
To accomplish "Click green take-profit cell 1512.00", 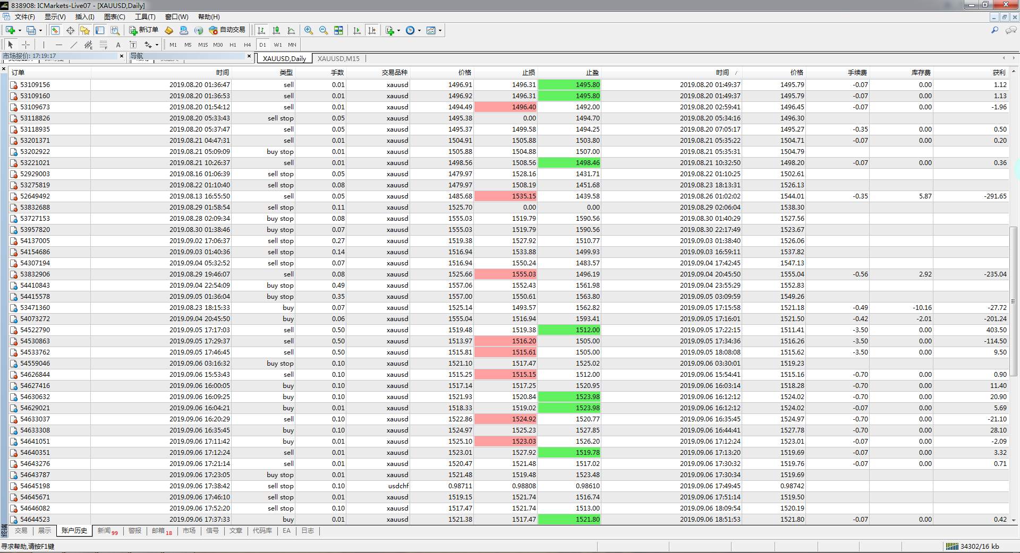I will (569, 330).
